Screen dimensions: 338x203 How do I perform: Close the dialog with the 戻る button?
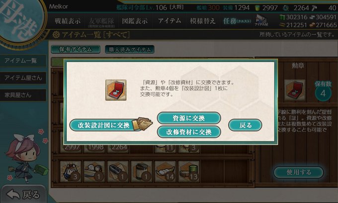point(245,125)
